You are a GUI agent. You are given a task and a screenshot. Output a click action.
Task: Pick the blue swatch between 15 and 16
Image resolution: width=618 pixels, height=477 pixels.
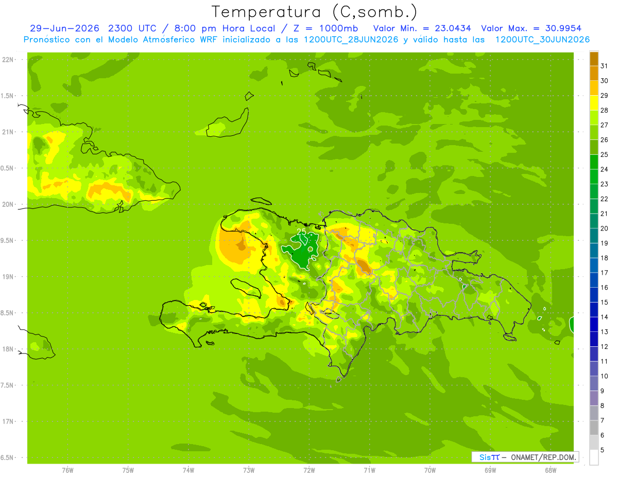click(594, 294)
